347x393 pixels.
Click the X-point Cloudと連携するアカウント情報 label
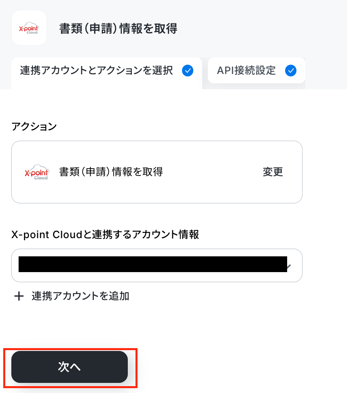pos(105,235)
